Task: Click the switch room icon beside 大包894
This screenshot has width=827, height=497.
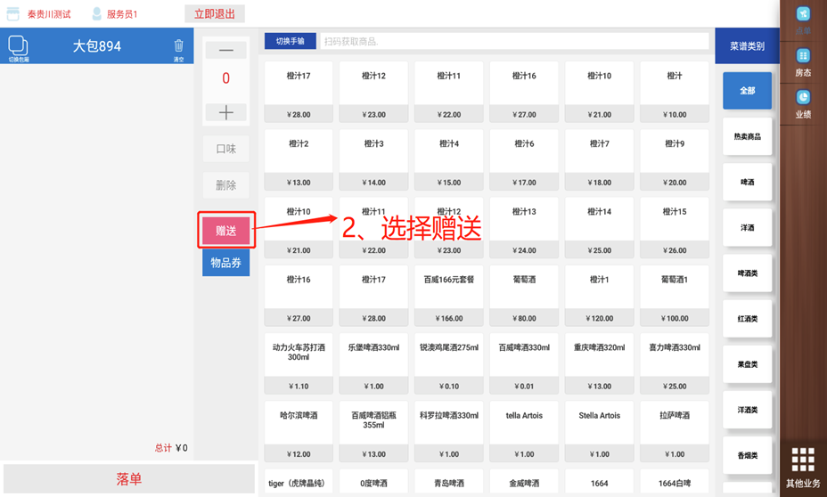Action: 18,46
